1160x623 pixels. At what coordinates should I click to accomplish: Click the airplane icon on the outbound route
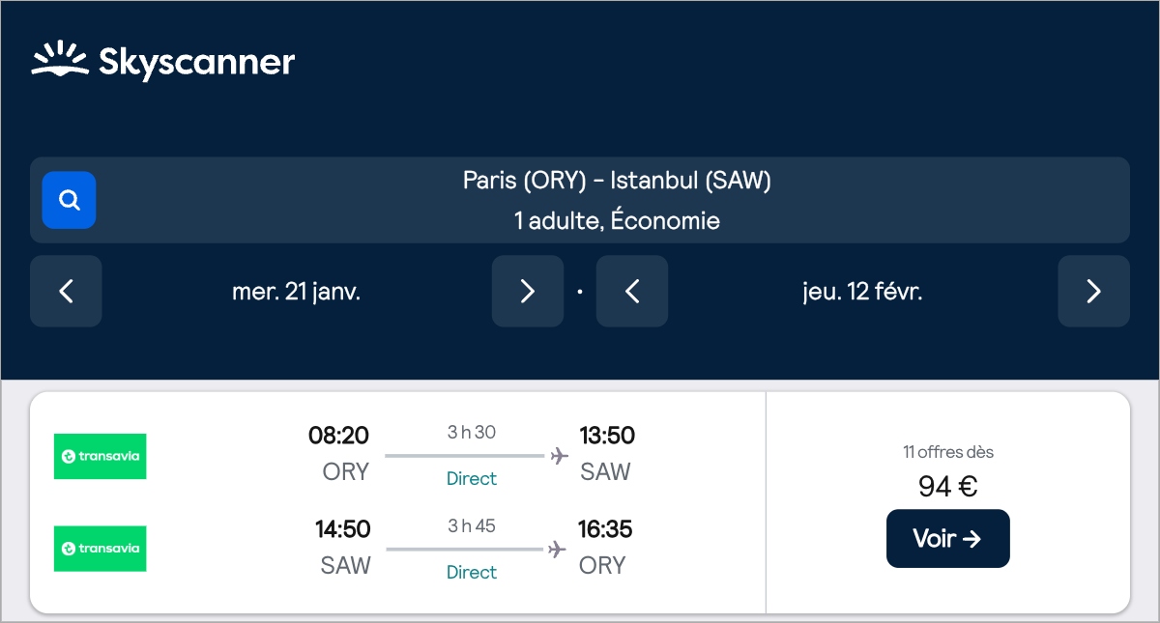coord(558,456)
